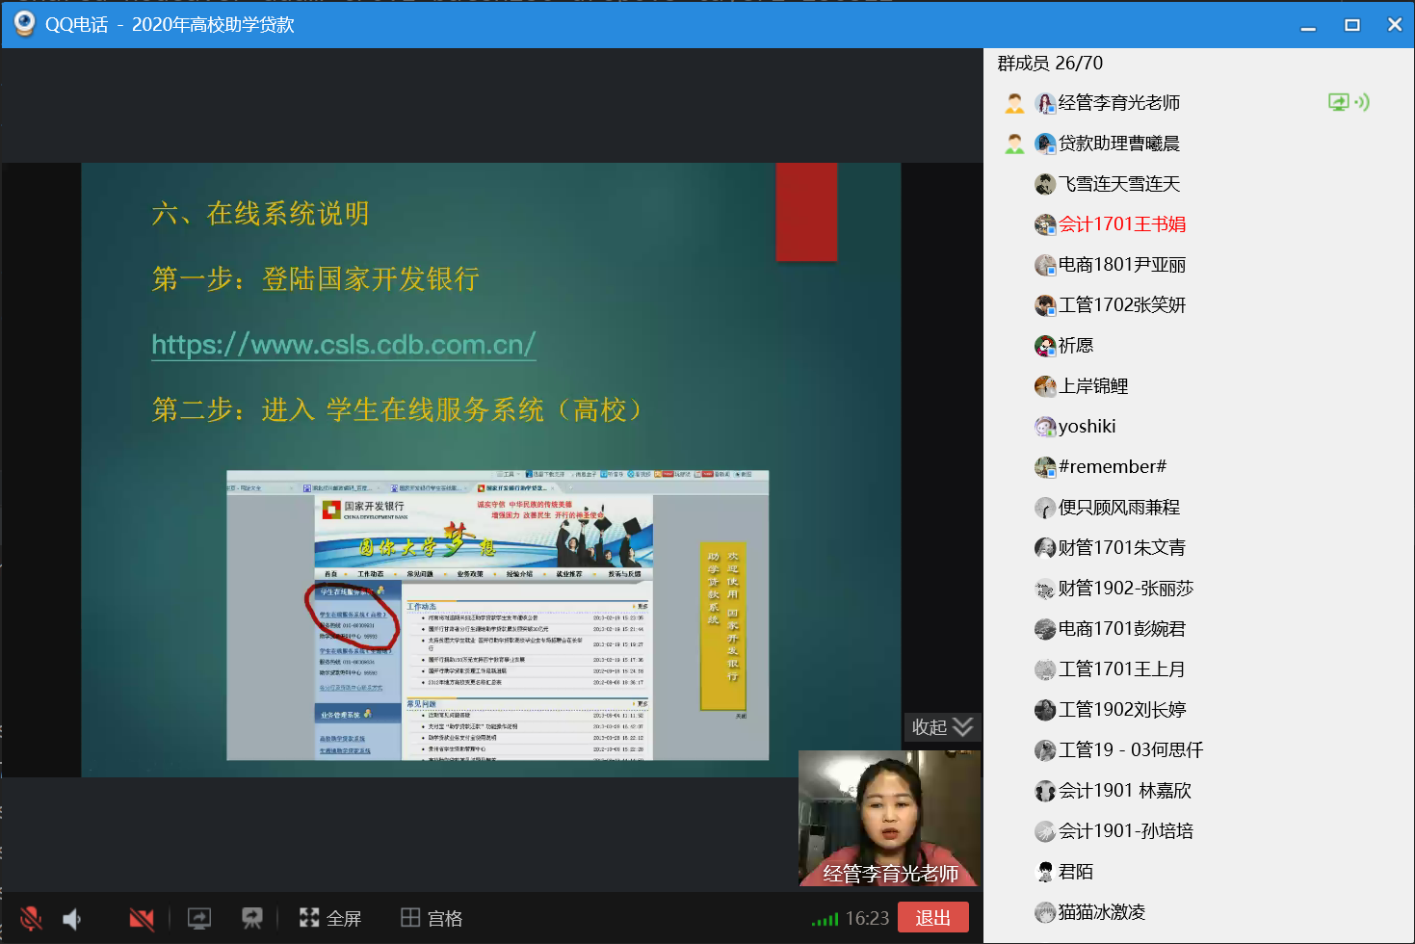Click the QQ电话 icon in the title bar
This screenshot has width=1415, height=944.
[24, 24]
